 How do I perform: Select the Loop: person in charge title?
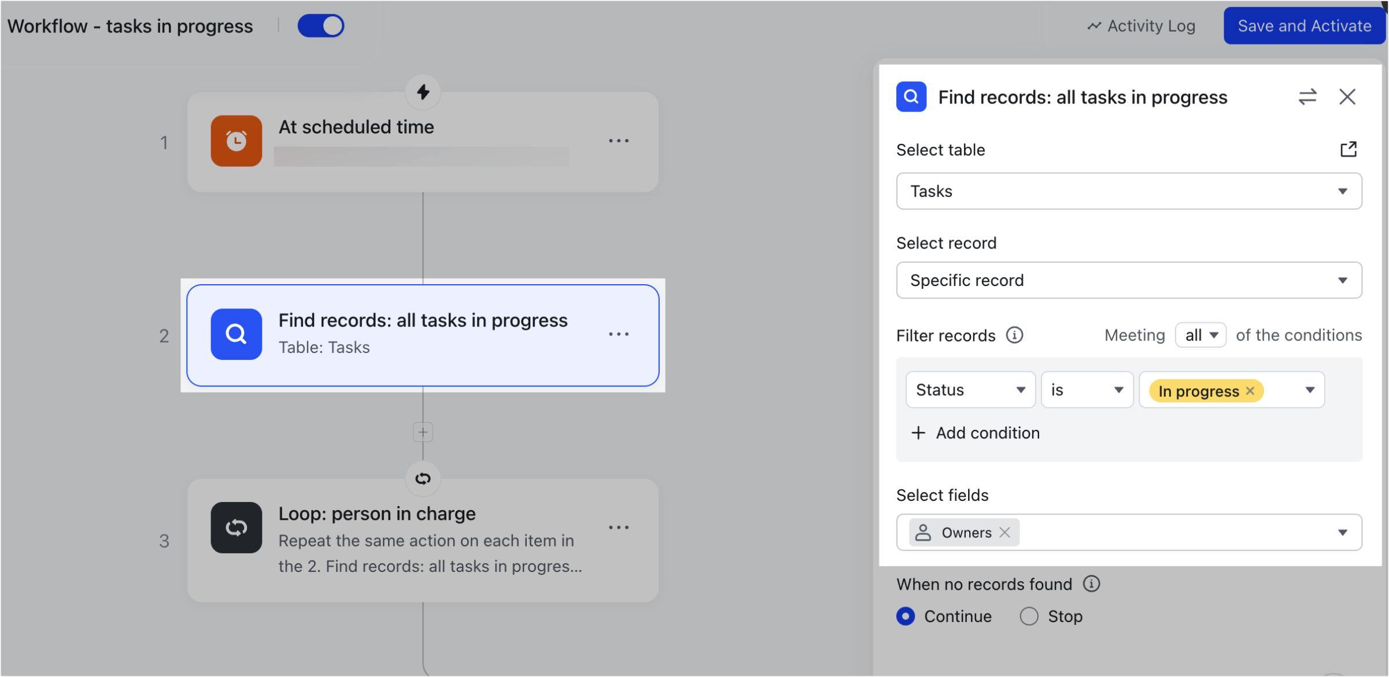point(377,514)
